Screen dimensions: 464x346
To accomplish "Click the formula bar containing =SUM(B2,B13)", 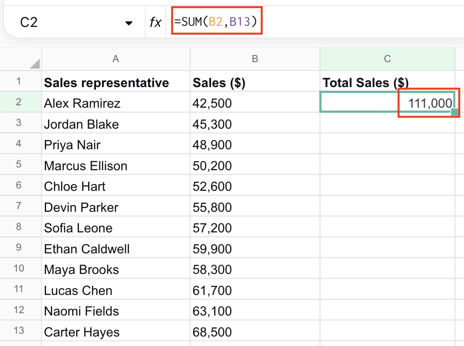I will (x=217, y=21).
